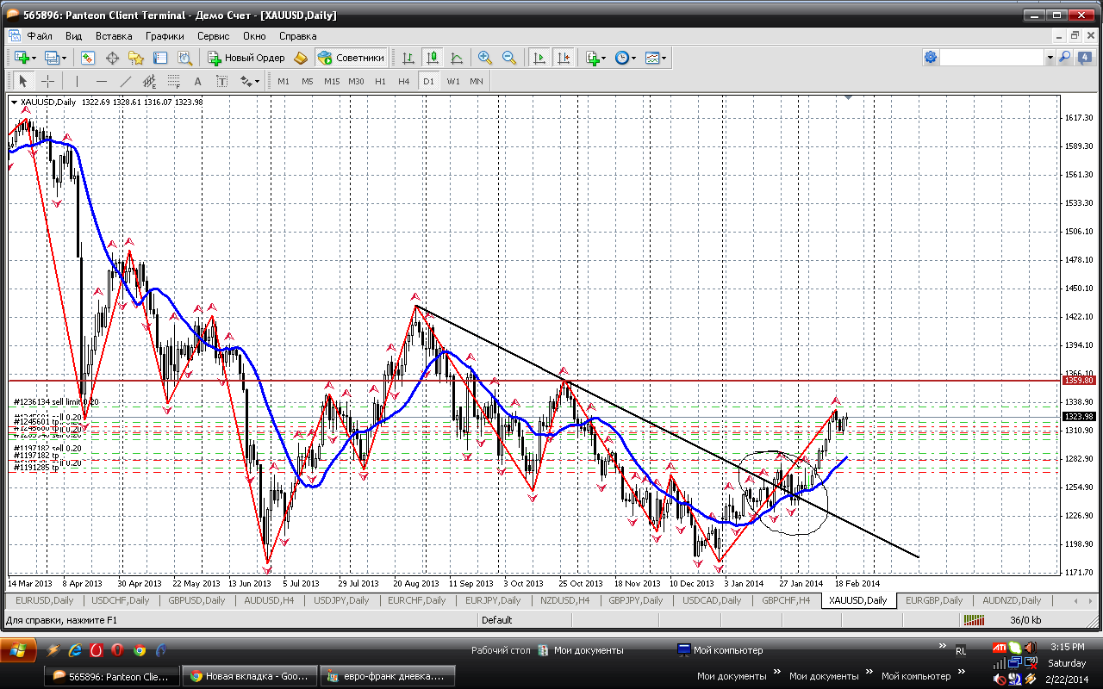Select the Text label tool
This screenshot has width=1103, height=689.
click(x=197, y=81)
